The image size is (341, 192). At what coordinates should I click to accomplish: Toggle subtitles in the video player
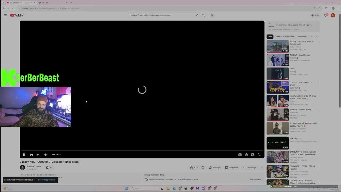pyautogui.click(x=240, y=155)
